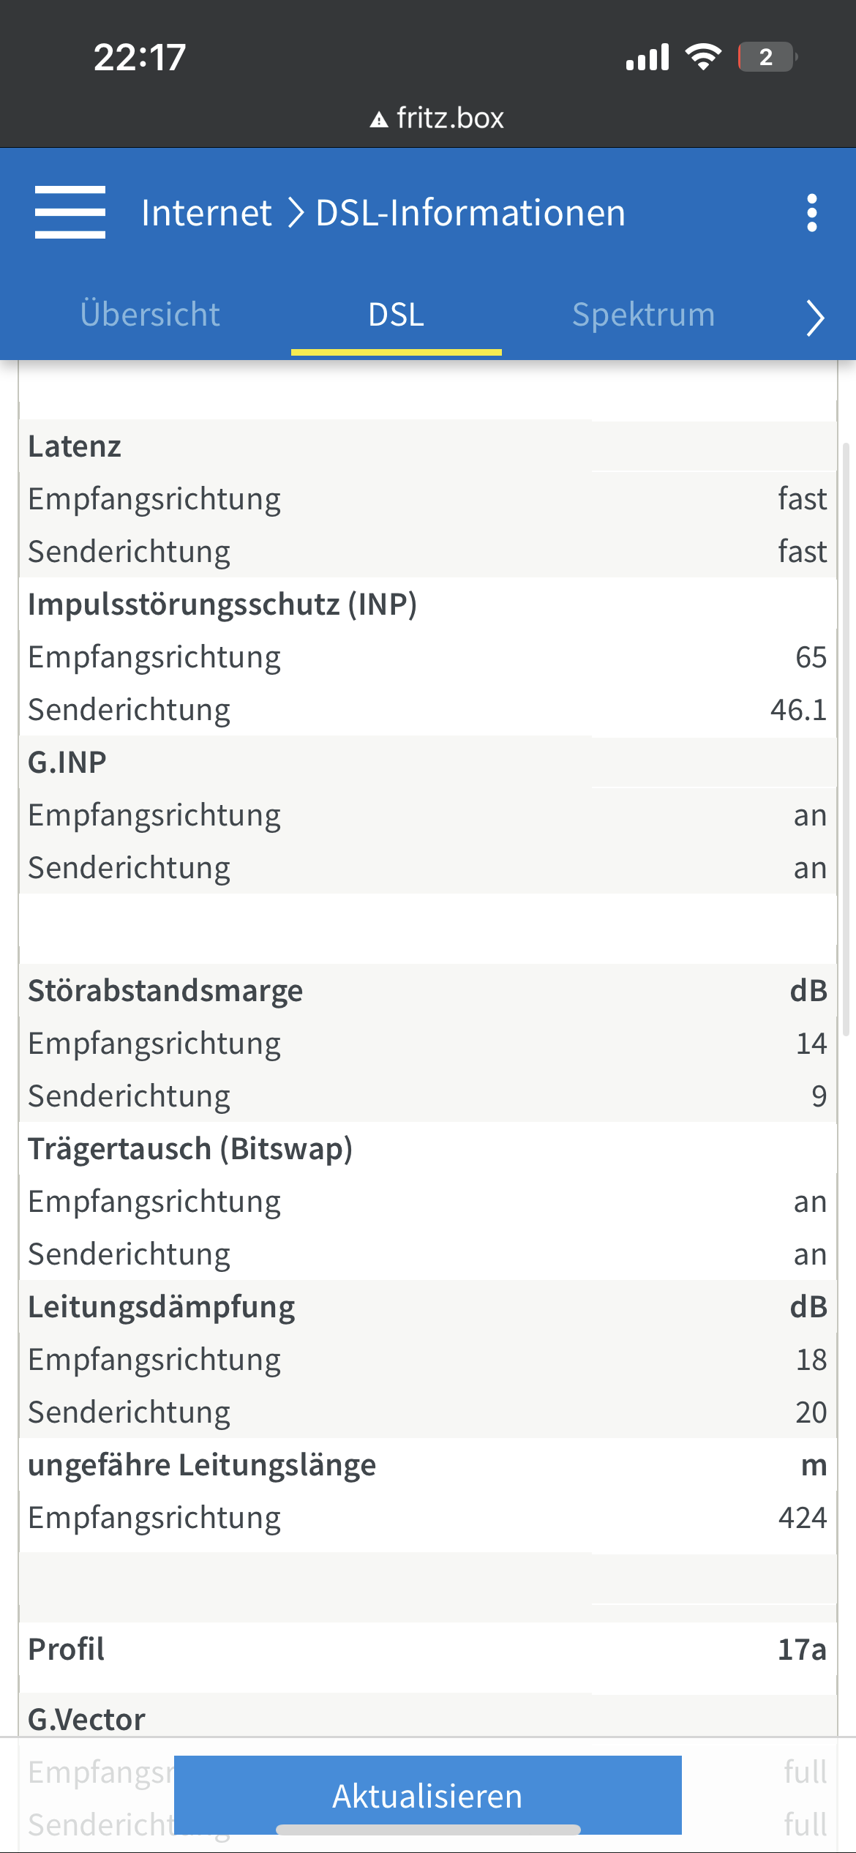
Task: Tap the home indicator bar
Action: (x=428, y=1830)
